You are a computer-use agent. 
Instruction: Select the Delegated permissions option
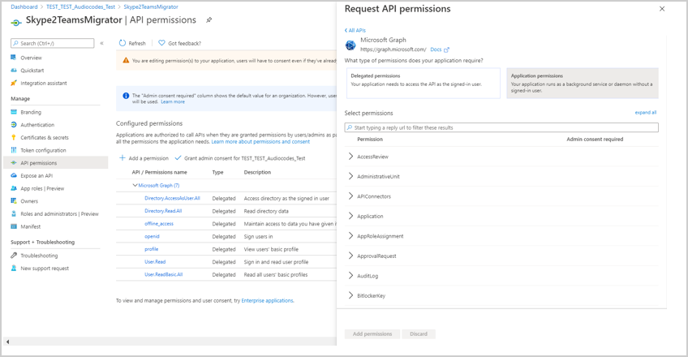[x=424, y=83]
